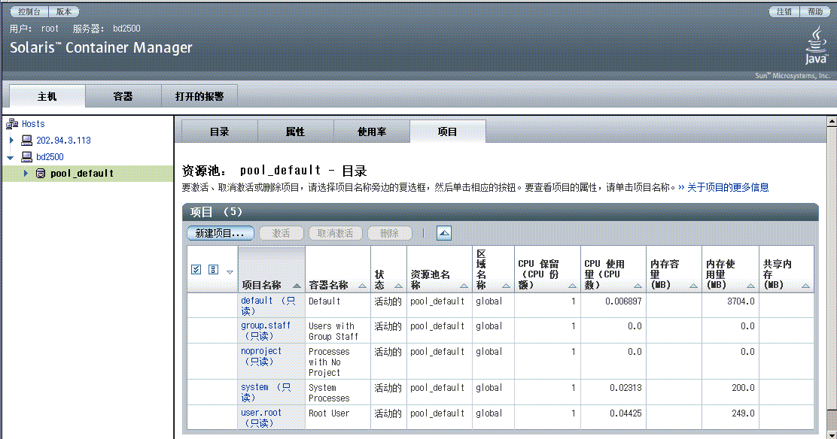Sort by 状态 column sort arrow
The width and height of the screenshot is (837, 439).
(398, 286)
